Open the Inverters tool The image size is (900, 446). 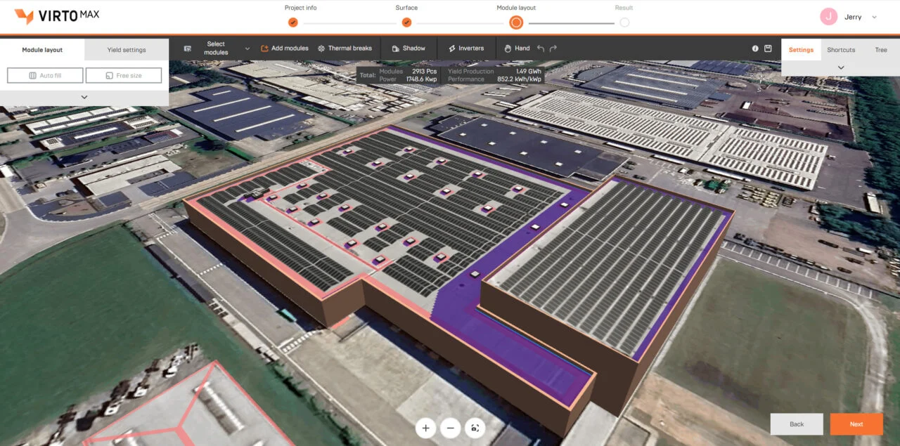[465, 48]
